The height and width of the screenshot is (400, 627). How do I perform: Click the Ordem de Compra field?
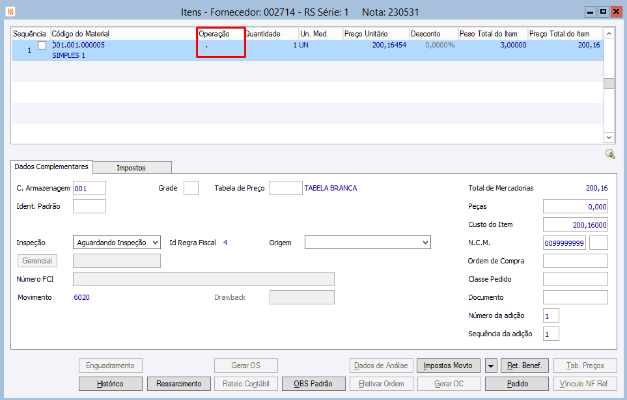pos(576,261)
